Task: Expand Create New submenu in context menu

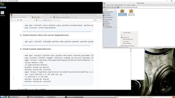Action: click(129, 33)
